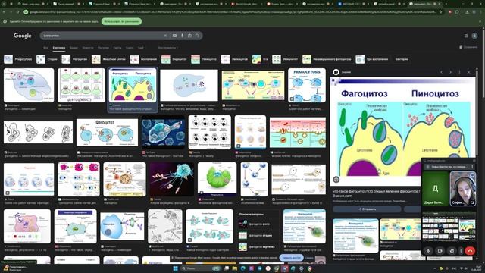Image resolution: width=485 pixels, height=273 pixels.
Task: Show hidden system tray icons
Action: (435, 268)
